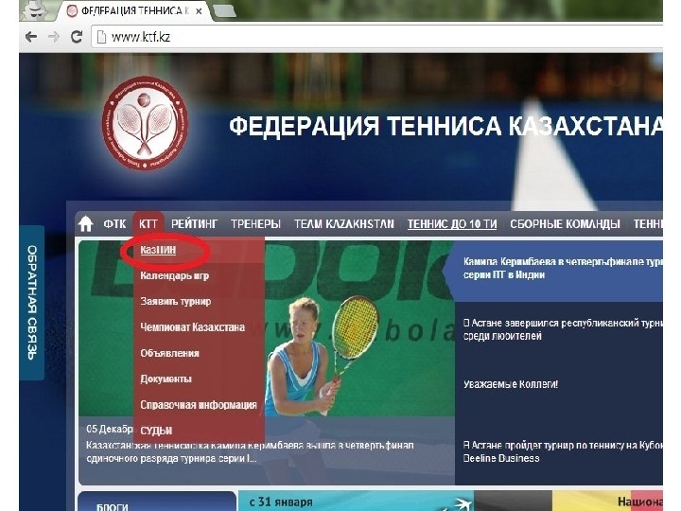The height and width of the screenshot is (511, 681).
Task: Open the КТТ menu item
Action: (148, 223)
